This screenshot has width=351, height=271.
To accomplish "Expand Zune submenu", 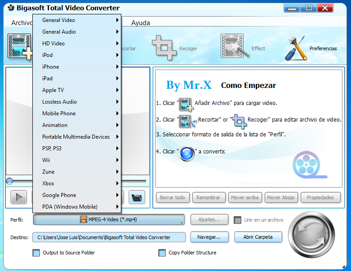I will (x=77, y=171).
